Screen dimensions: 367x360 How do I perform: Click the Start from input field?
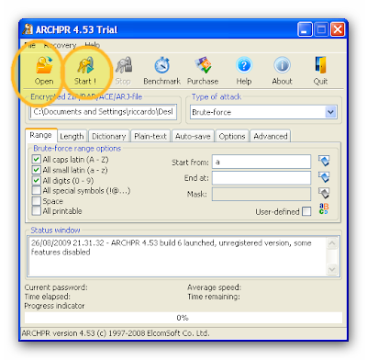(x=261, y=162)
